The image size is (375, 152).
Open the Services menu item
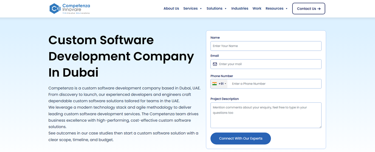(x=190, y=8)
